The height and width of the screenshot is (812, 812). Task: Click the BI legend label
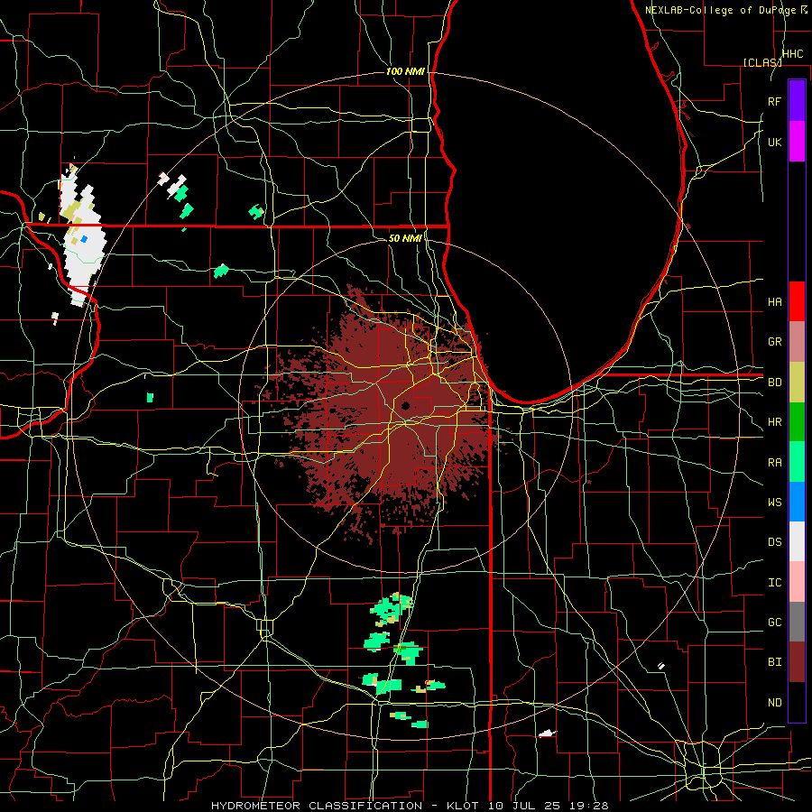click(x=774, y=662)
